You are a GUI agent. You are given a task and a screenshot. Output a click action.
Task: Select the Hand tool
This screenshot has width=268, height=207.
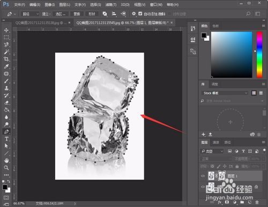[x=6, y=160]
